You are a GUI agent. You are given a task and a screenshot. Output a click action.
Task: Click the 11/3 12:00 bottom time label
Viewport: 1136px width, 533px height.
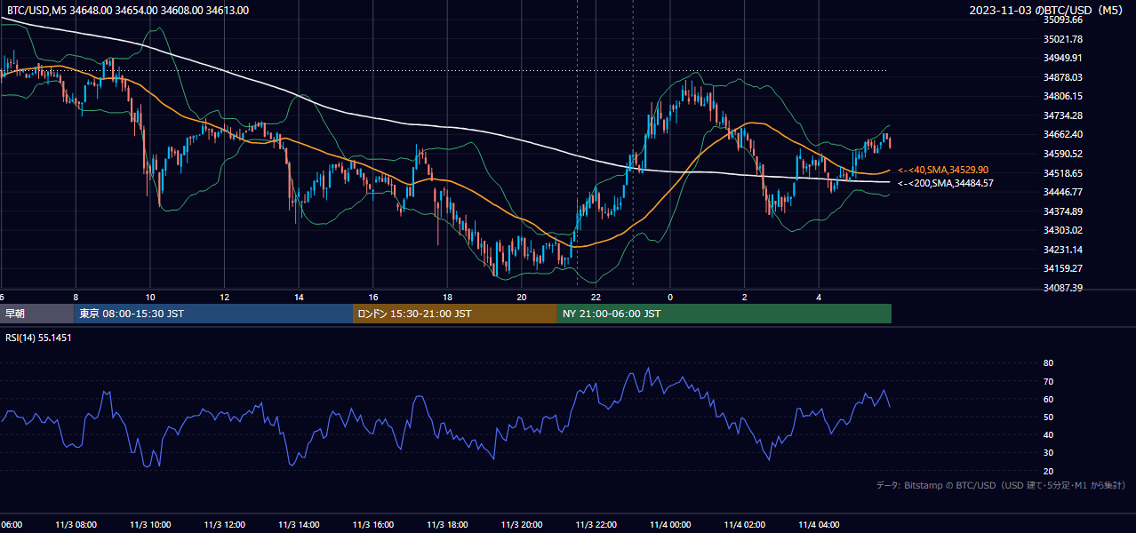pyautogui.click(x=224, y=525)
